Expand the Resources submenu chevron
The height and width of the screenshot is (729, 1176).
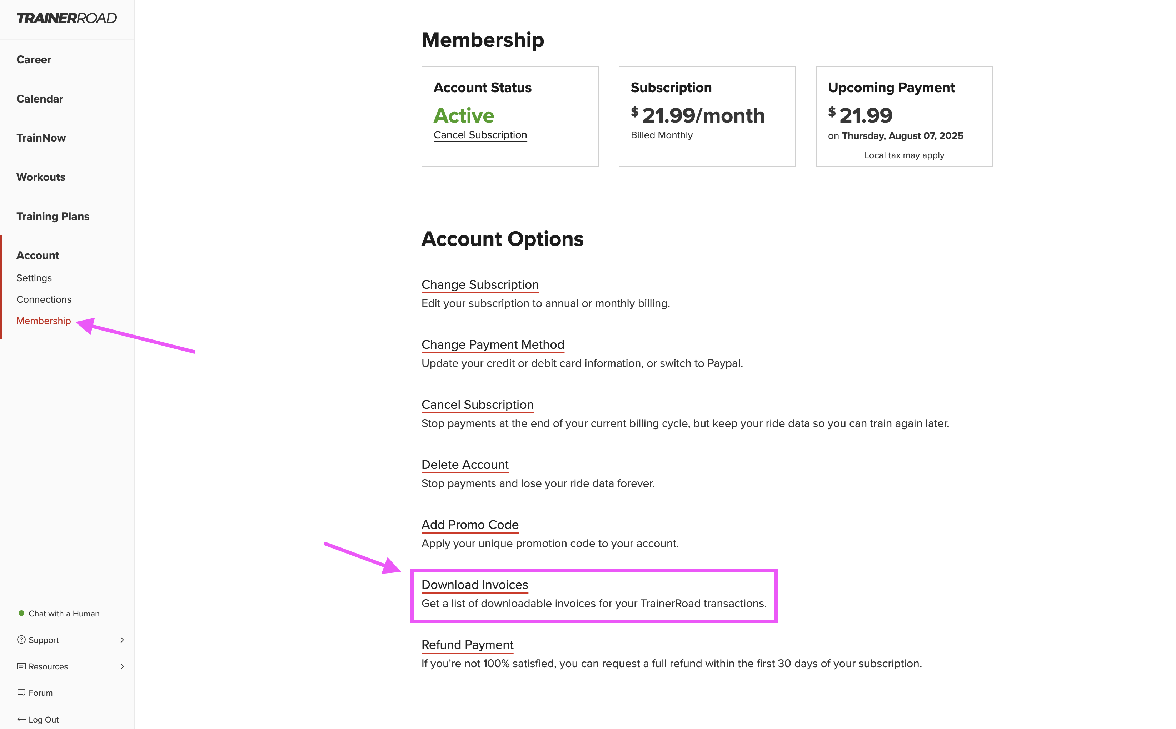coord(122,666)
